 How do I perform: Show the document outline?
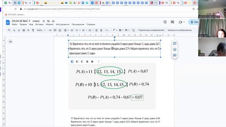(10, 42)
